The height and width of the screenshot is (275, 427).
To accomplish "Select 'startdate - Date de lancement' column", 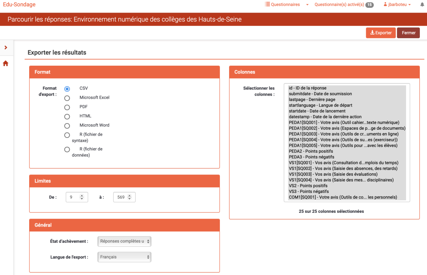I will pos(347,111).
